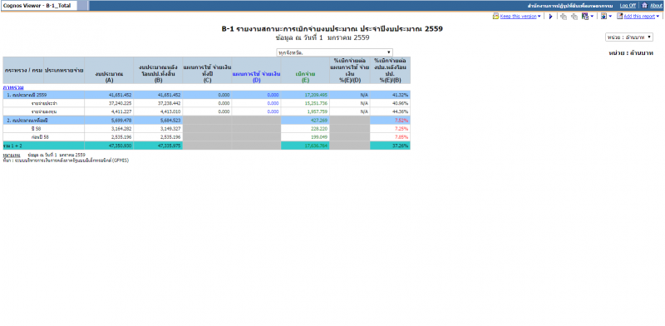Viewport: 665px width, 326px height.
Task: Click the underlined note link below table
Action: (x=12, y=156)
